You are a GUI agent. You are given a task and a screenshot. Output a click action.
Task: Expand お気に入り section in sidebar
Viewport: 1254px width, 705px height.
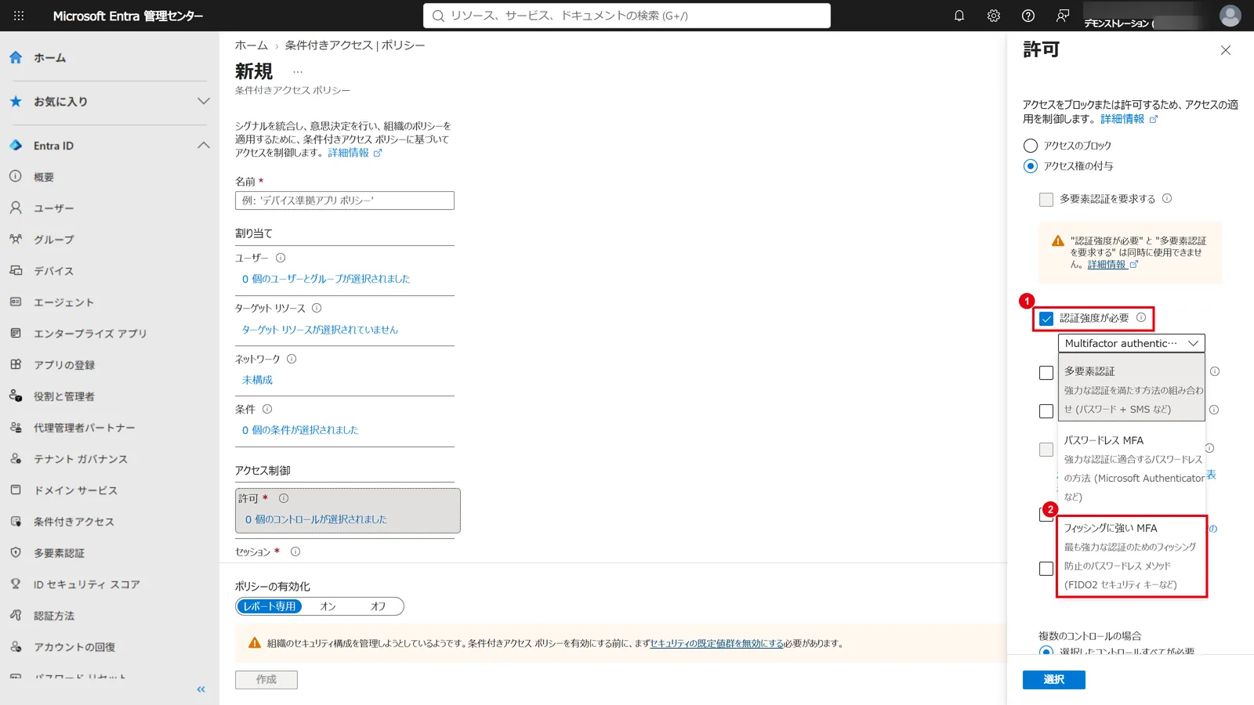204,101
